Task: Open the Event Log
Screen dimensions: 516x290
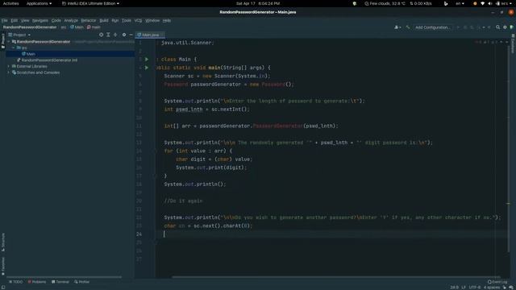Action: point(497,282)
